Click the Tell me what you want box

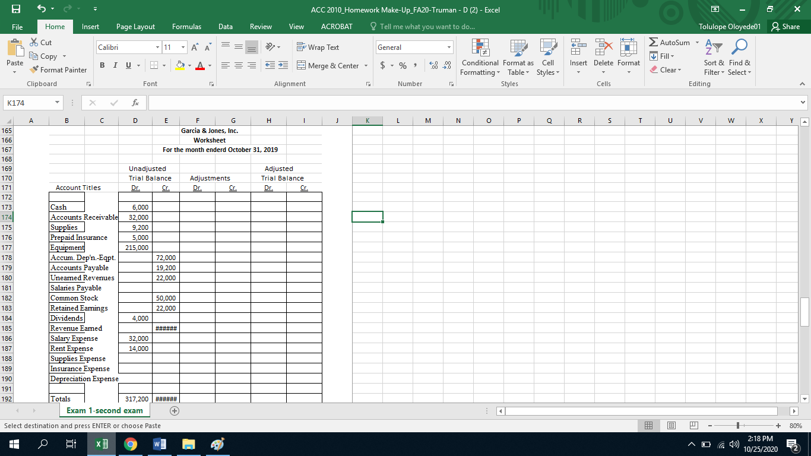[422, 27]
